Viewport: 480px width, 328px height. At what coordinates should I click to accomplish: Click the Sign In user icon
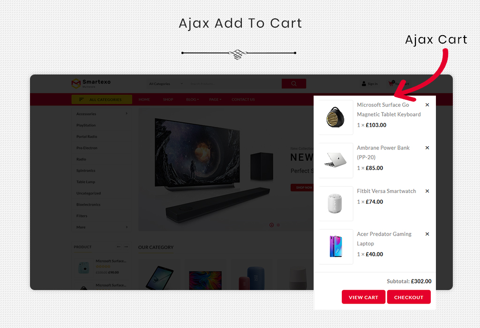click(364, 83)
